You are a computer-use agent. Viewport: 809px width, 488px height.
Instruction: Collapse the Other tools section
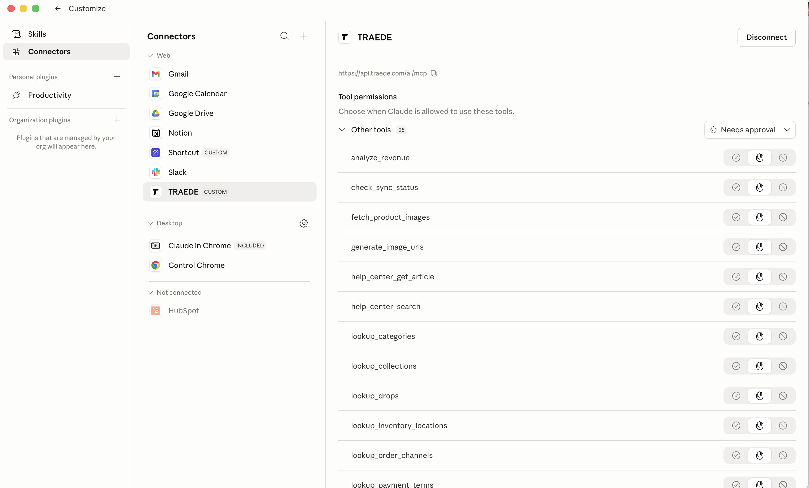click(342, 130)
